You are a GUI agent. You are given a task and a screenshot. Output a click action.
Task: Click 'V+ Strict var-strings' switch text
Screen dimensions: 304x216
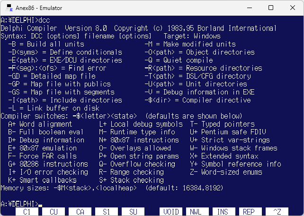click(x=230, y=140)
